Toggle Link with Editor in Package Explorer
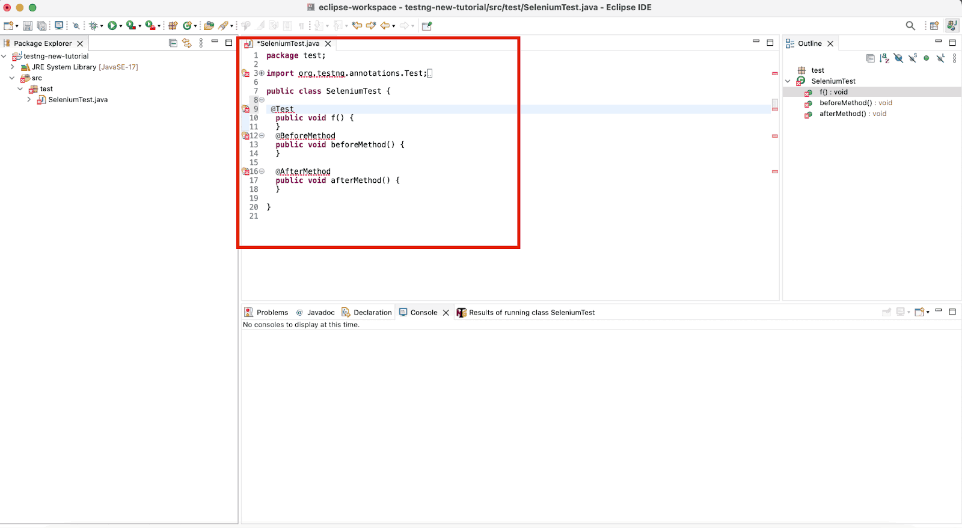 pyautogui.click(x=187, y=43)
